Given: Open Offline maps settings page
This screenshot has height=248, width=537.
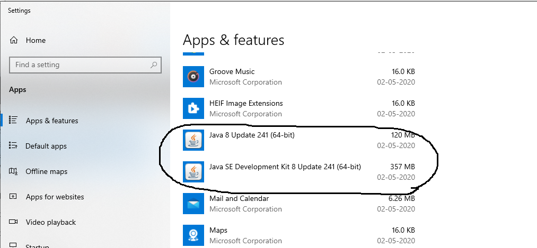Looking at the screenshot, I should [46, 171].
